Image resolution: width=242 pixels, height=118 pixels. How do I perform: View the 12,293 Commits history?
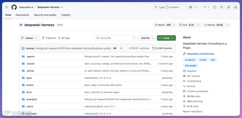click(162, 48)
